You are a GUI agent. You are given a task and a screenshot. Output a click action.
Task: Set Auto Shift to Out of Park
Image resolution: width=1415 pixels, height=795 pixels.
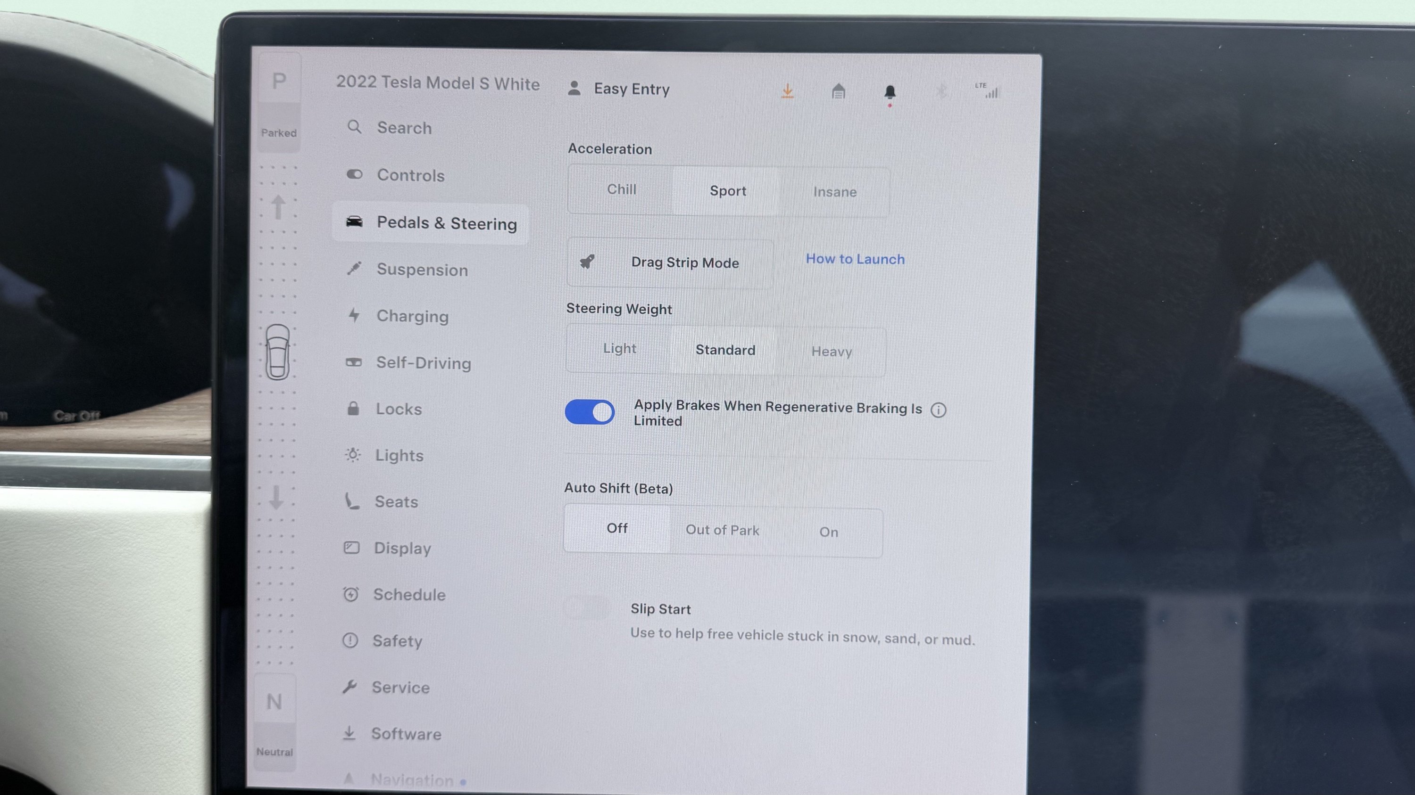point(722,530)
